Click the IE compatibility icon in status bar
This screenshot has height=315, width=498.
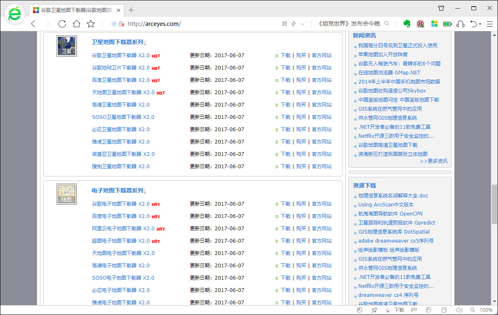click(428, 310)
